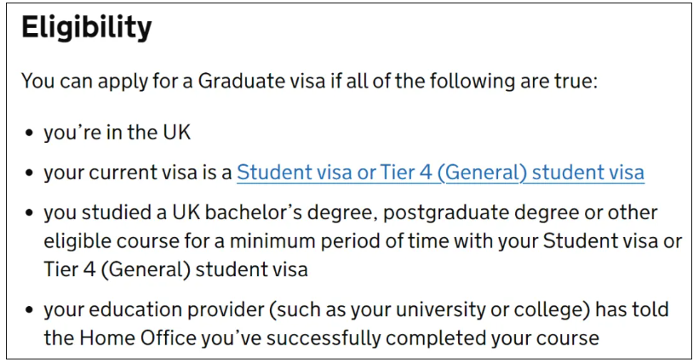This screenshot has height=362, width=699.
Task: Click the bullet dot beside "your education provider"
Action: 30,309
